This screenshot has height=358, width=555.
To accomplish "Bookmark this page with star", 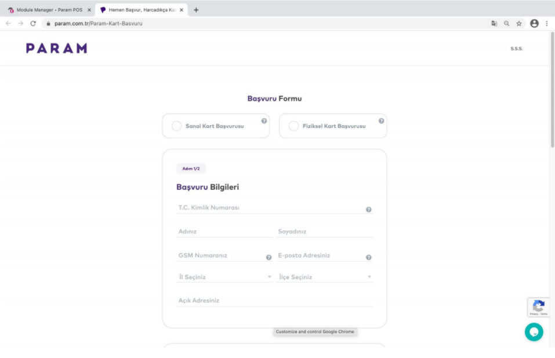I will (x=519, y=23).
